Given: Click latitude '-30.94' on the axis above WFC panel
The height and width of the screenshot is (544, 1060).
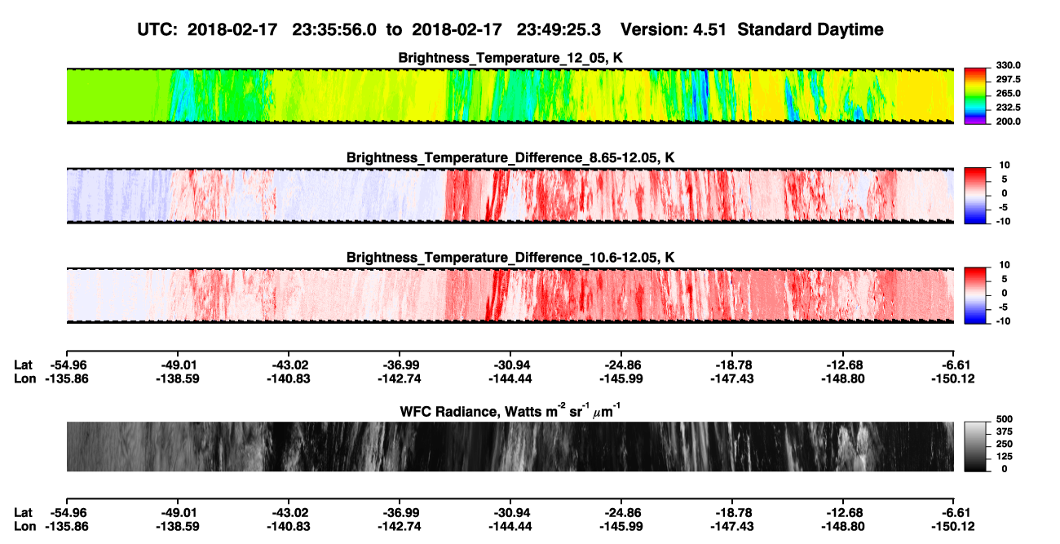Looking at the screenshot, I should click(x=510, y=365).
